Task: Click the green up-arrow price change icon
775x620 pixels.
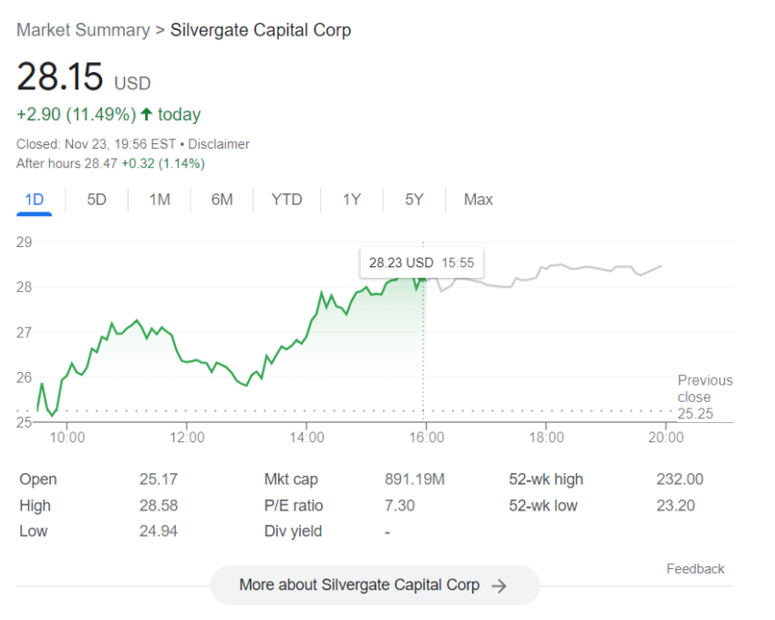Action: 146,115
